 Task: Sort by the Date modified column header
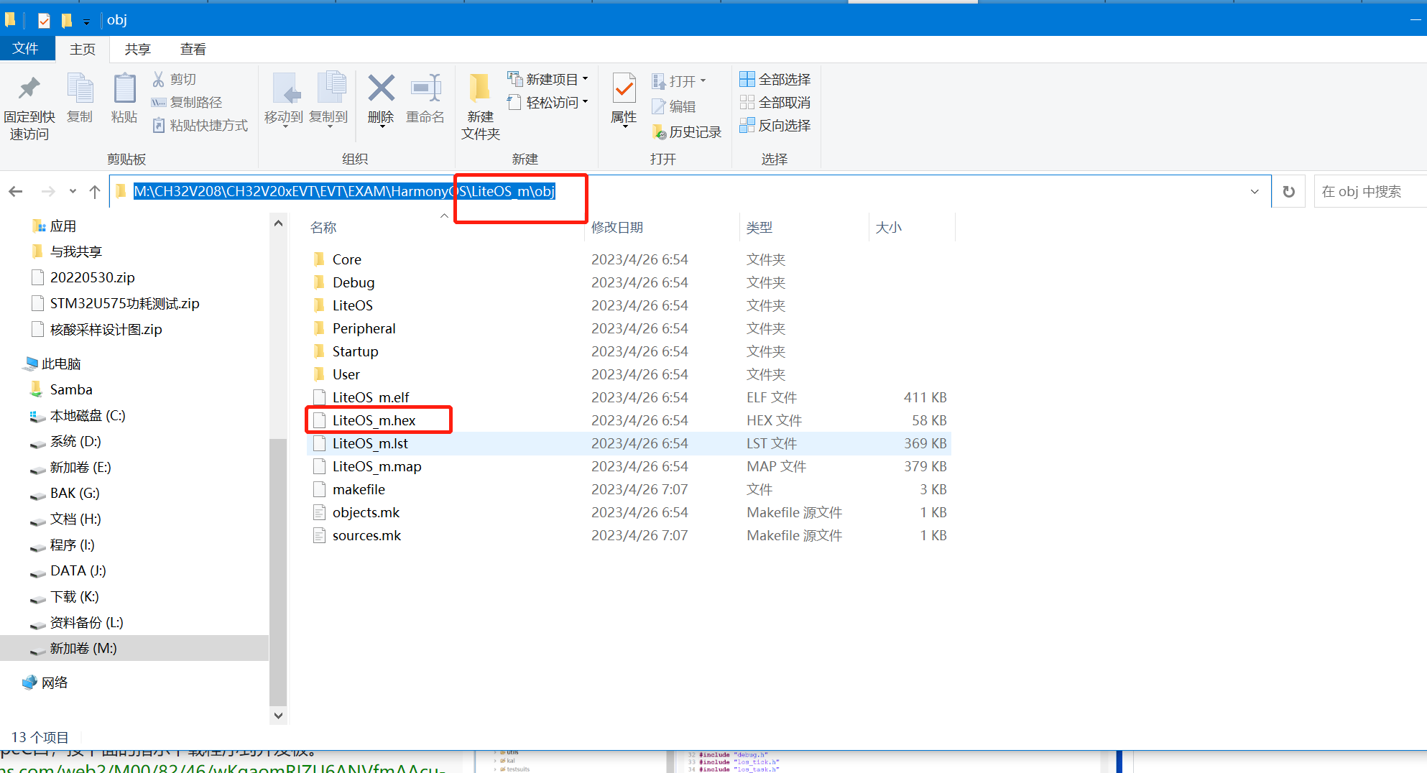pos(616,227)
